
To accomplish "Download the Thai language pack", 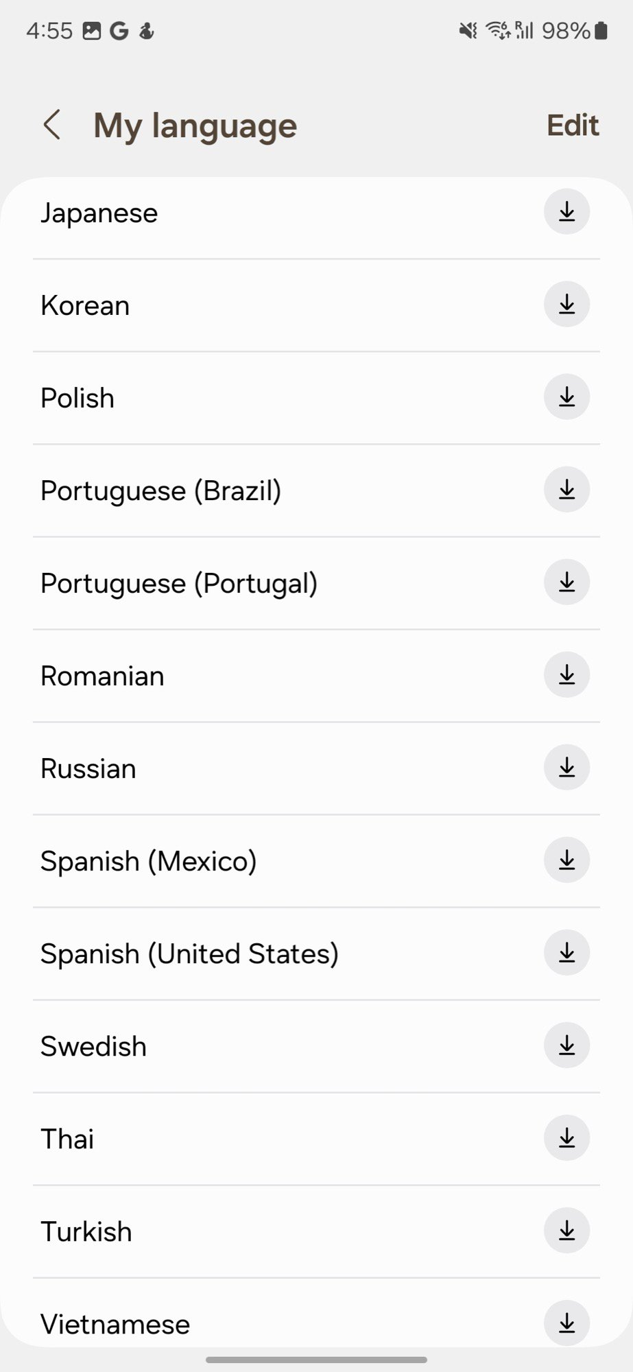I will (x=566, y=1138).
